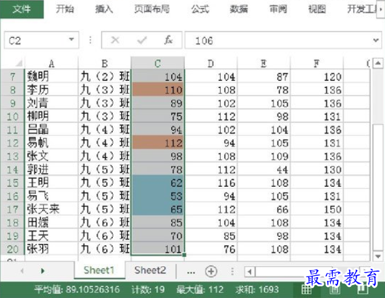Open the 页面布局 ribbon tab
This screenshot has height=298, width=385.
pos(152,9)
